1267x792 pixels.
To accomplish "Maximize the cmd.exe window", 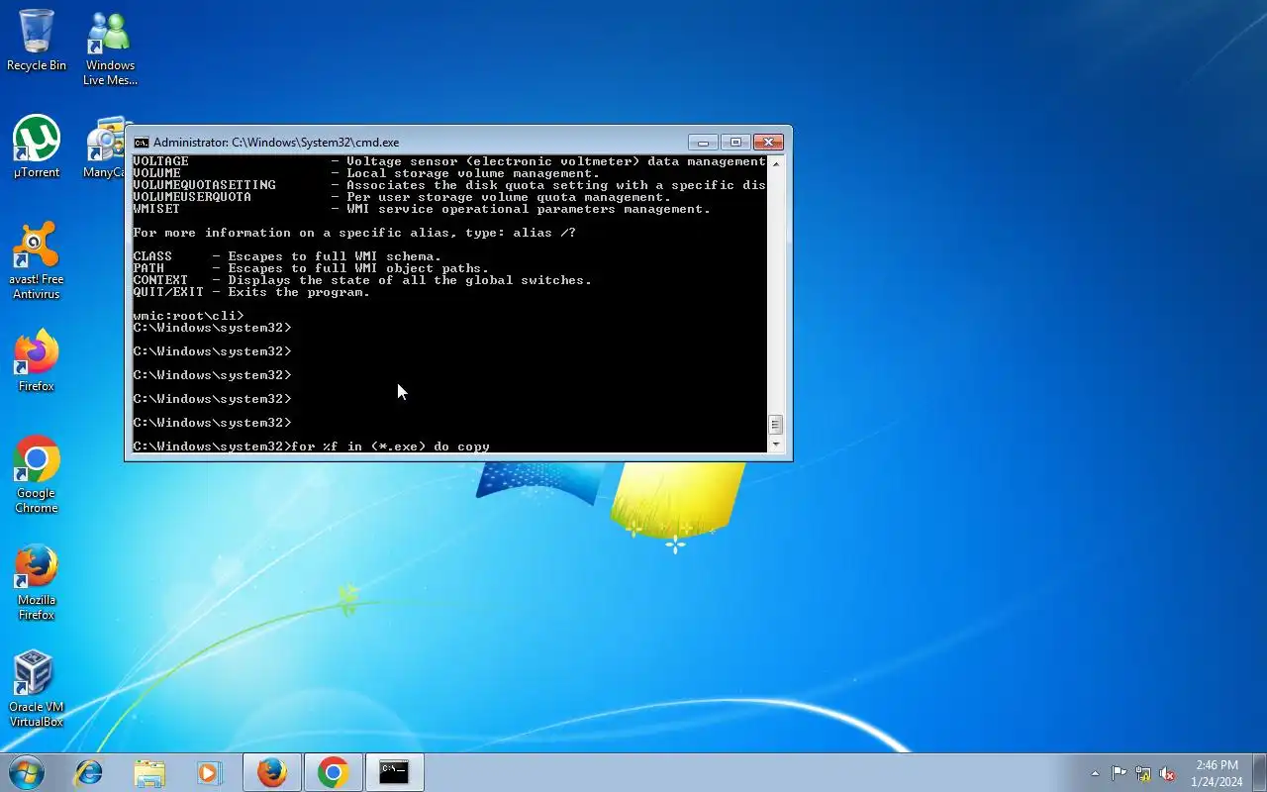I will (x=735, y=142).
